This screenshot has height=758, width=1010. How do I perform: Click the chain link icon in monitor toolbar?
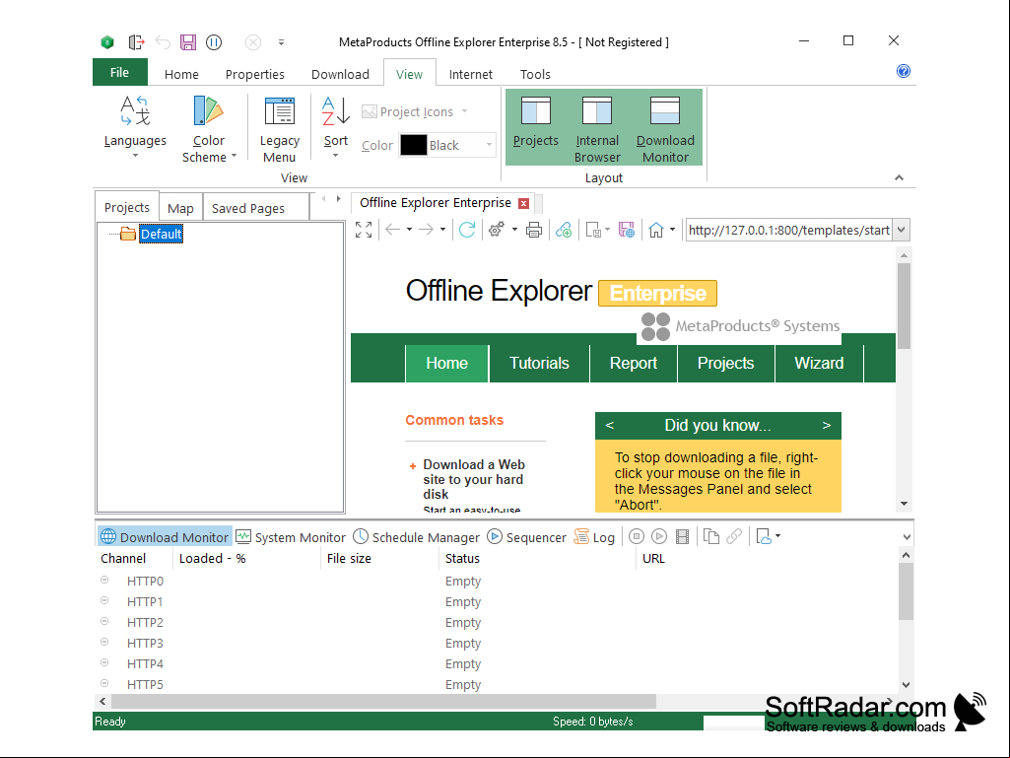[x=734, y=536]
